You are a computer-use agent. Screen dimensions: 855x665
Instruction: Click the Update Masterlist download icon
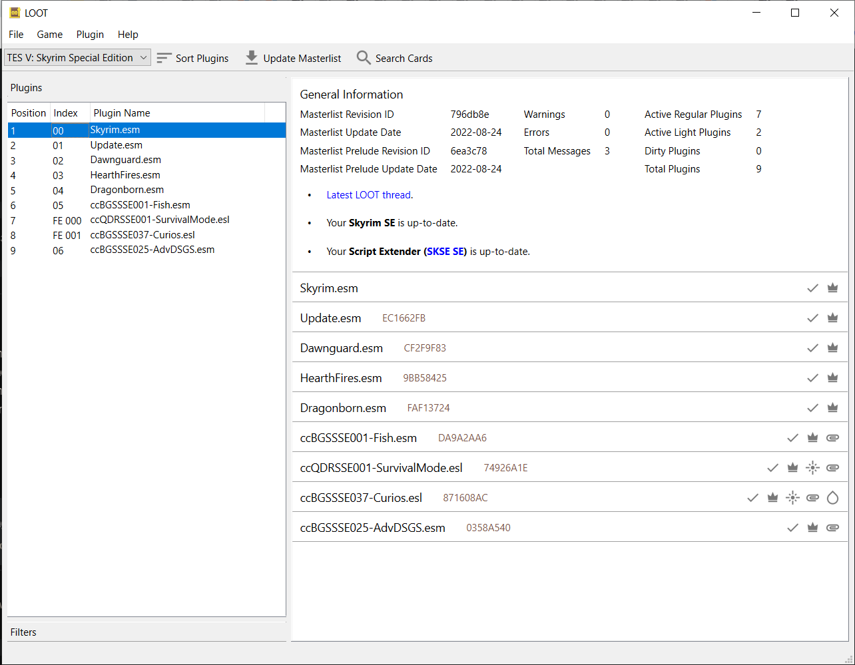click(x=251, y=58)
